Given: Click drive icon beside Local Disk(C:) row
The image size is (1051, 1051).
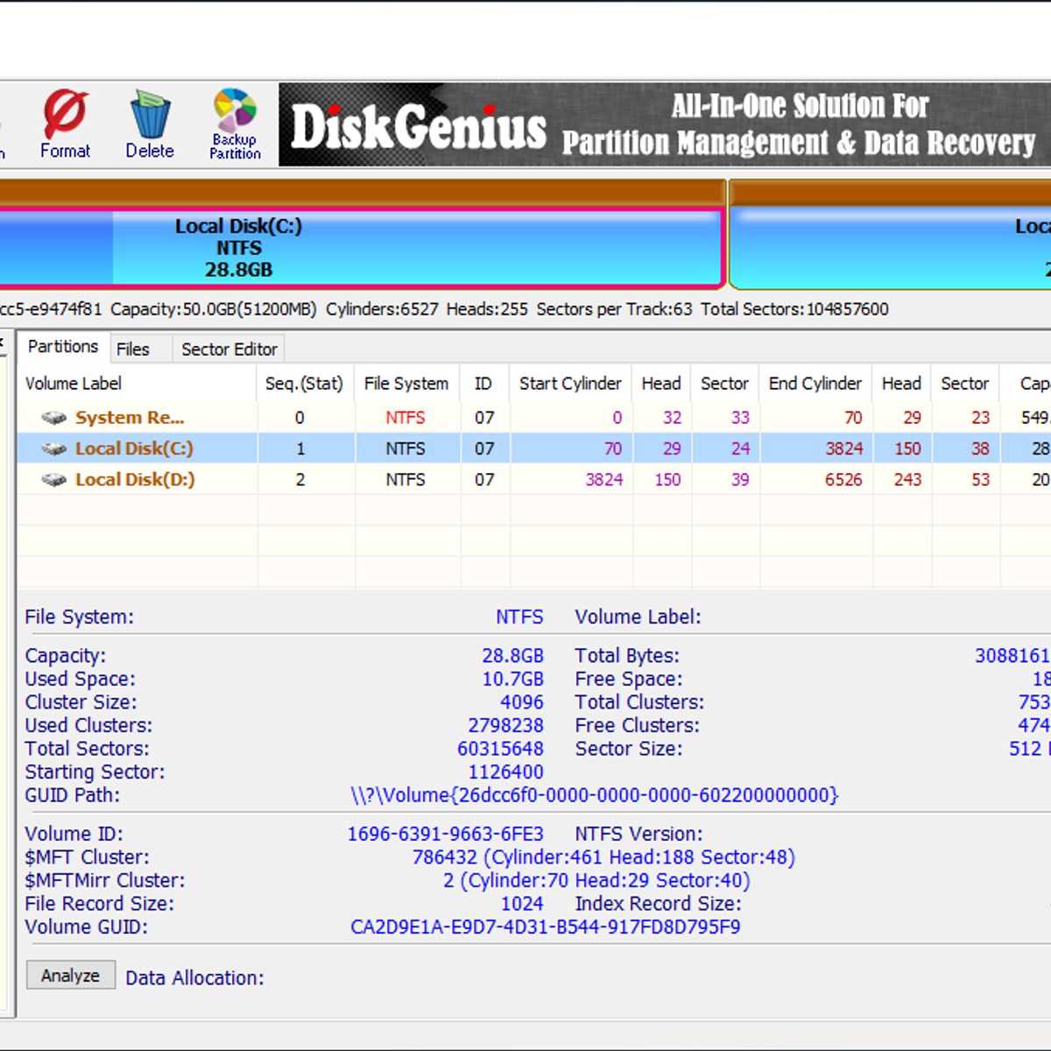Looking at the screenshot, I should coord(54,449).
